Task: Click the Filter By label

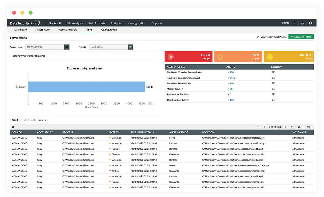Action: pyautogui.click(x=16, y=120)
